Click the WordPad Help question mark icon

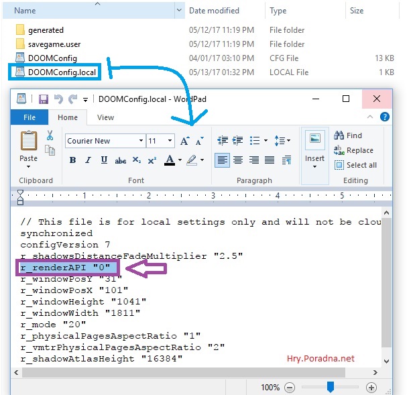pyautogui.click(x=386, y=117)
